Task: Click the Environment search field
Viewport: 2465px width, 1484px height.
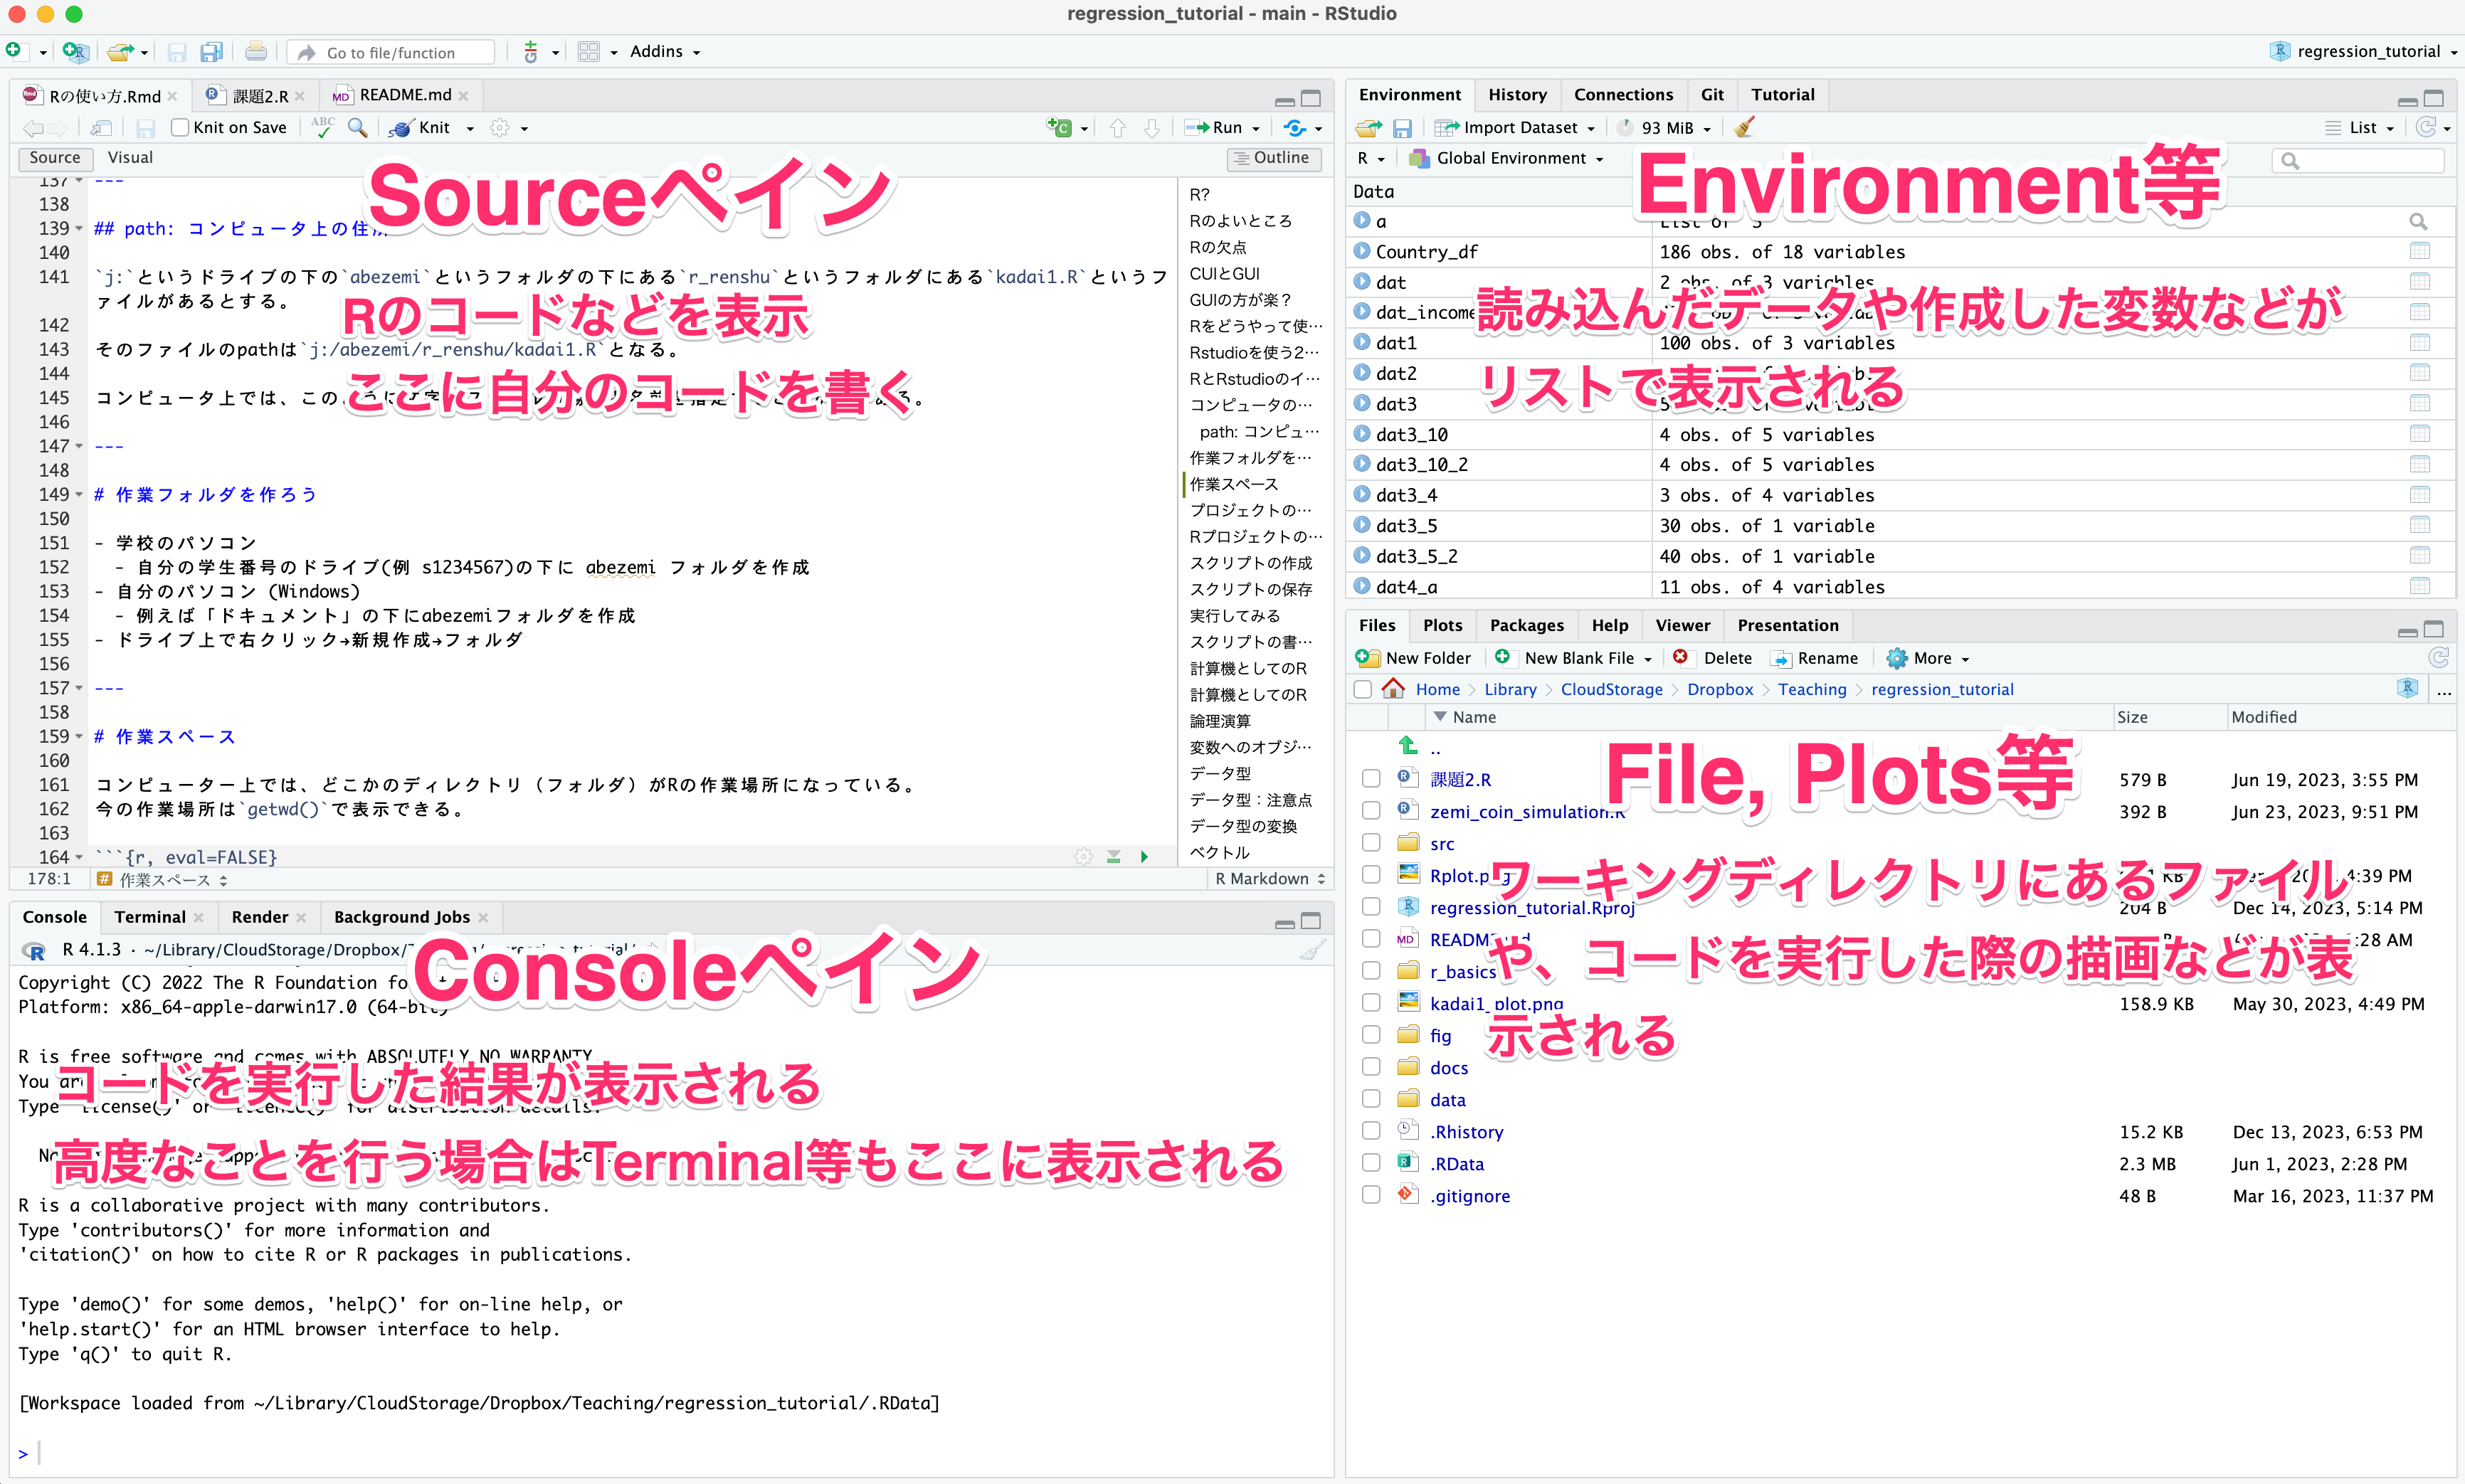Action: click(x=2358, y=160)
